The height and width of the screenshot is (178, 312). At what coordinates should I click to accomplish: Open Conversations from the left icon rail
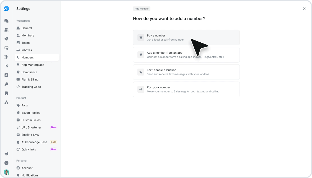tap(6, 21)
